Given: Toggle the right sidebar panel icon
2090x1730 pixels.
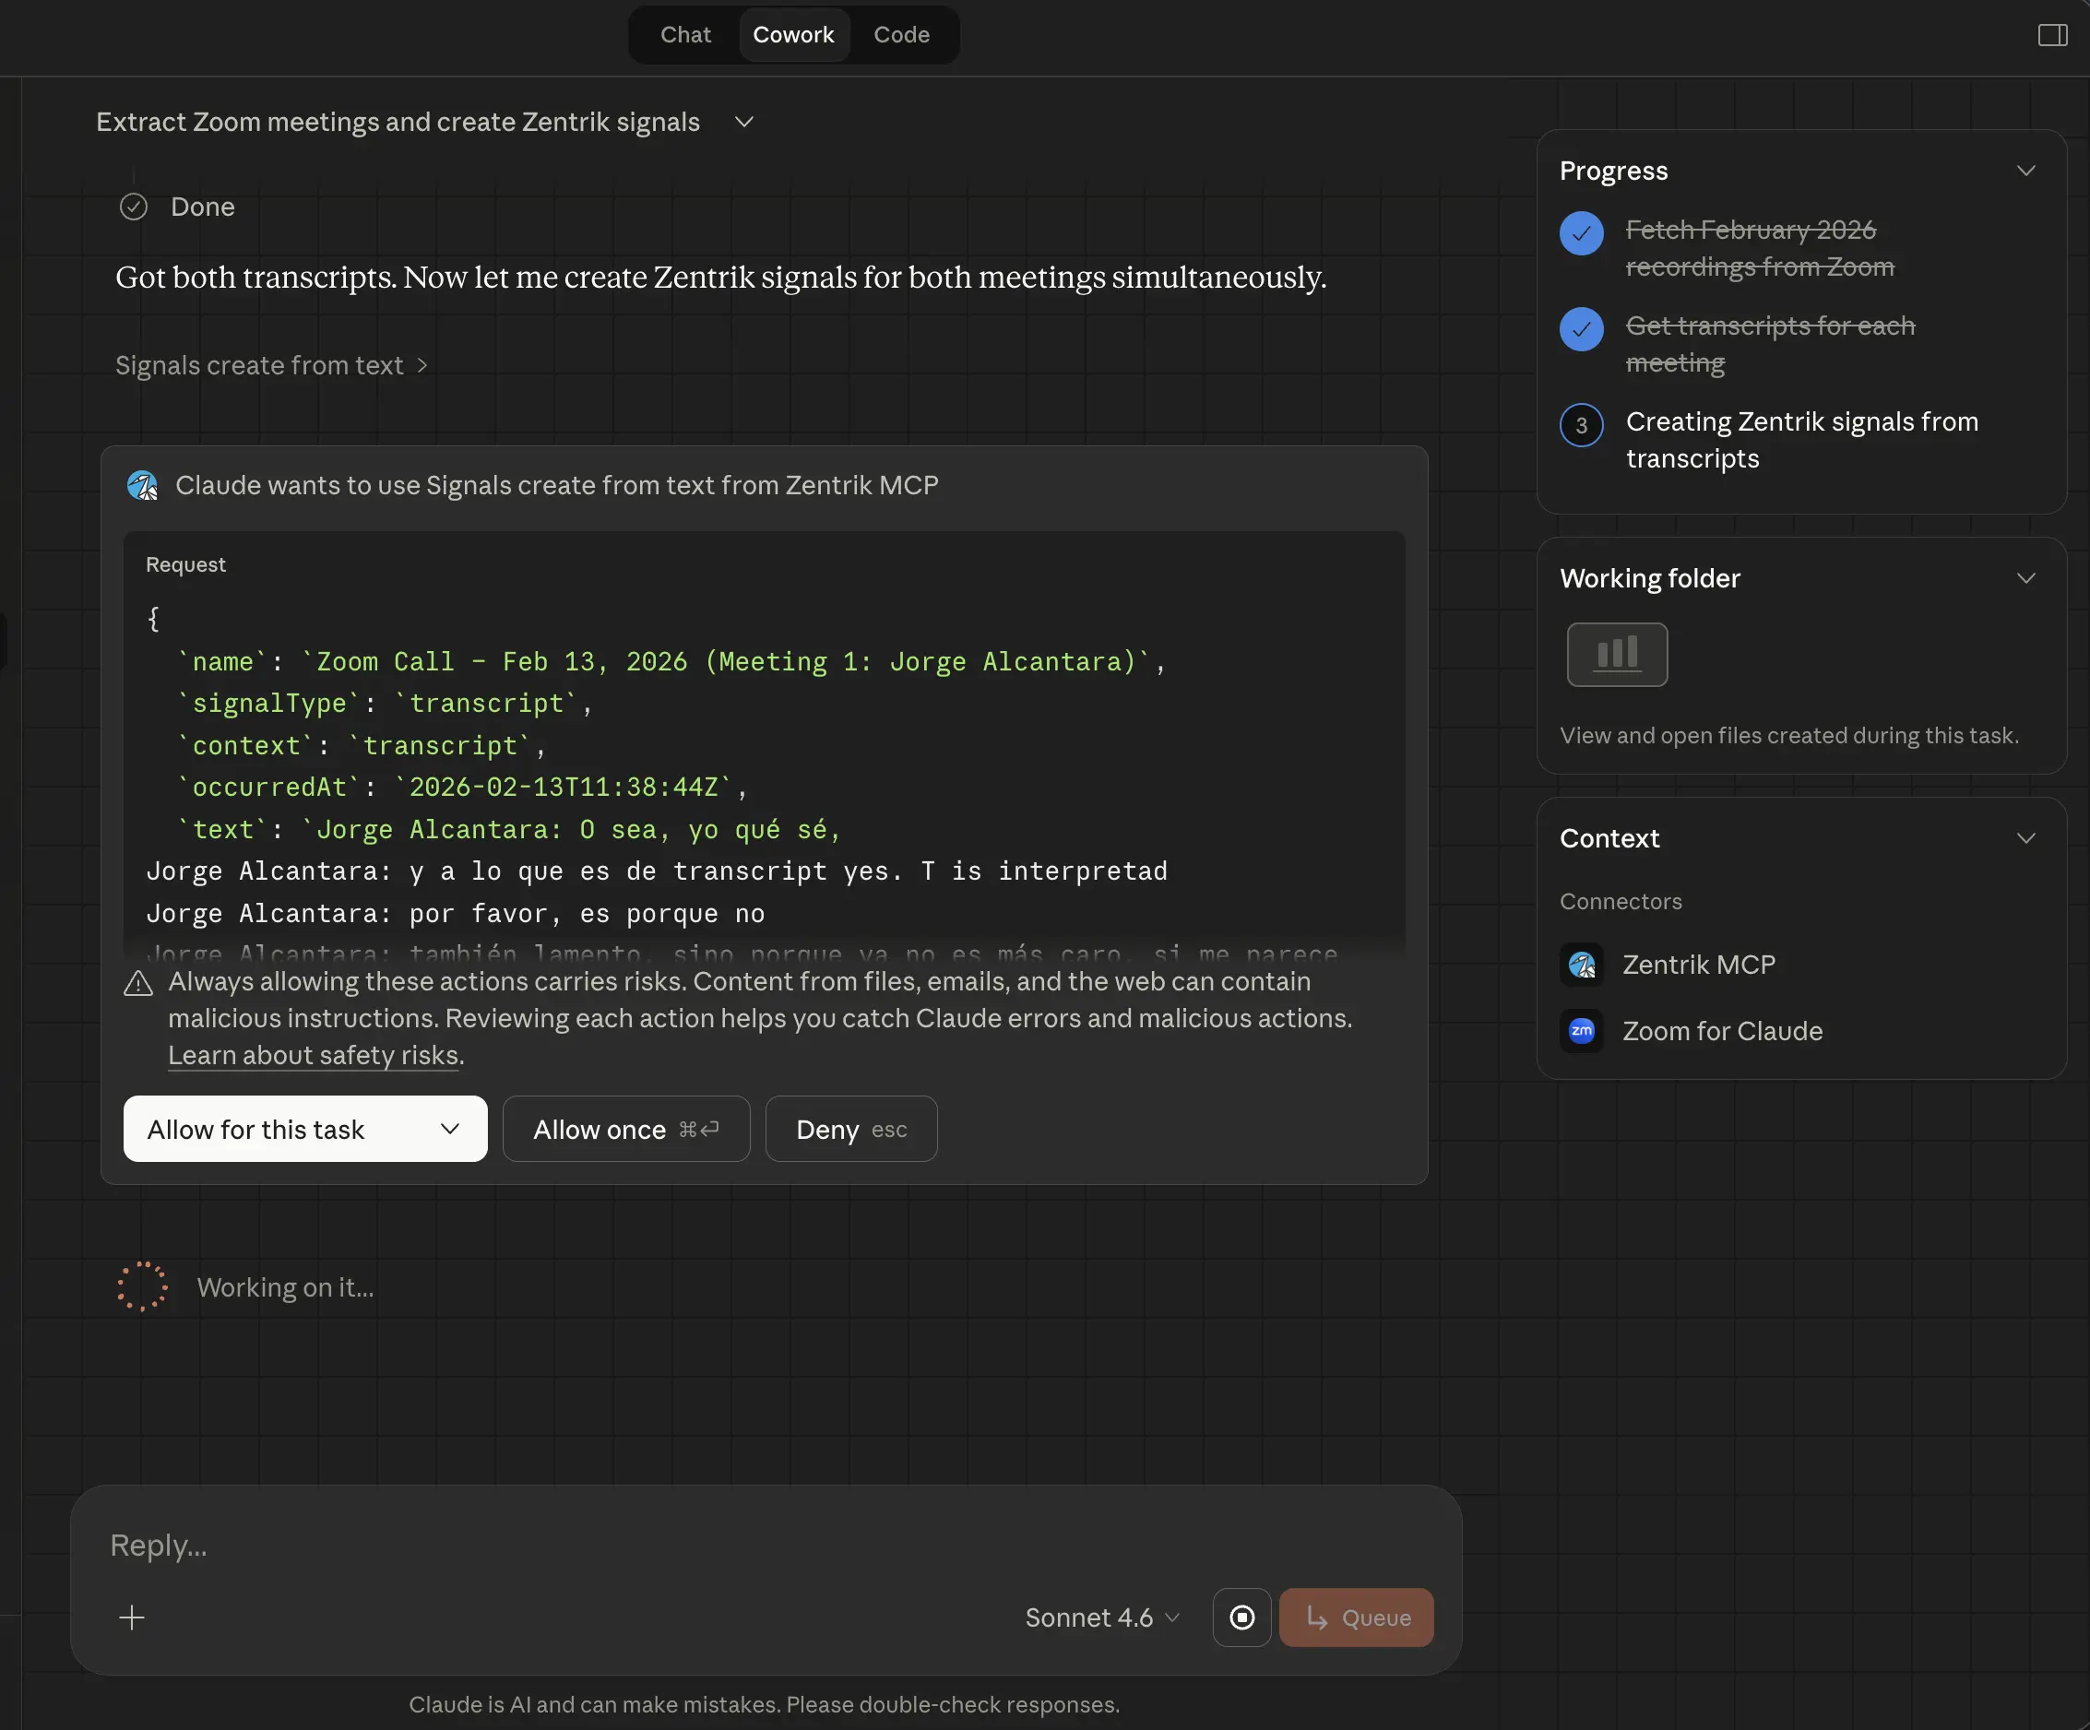Looking at the screenshot, I should click(x=2051, y=36).
